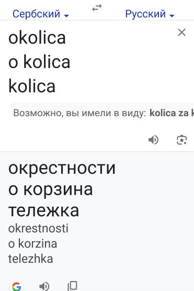Listen to the Serbian source text

(153, 140)
